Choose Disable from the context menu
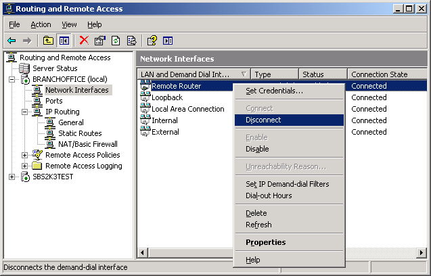Screen dimensions: 431x276 coord(289,149)
